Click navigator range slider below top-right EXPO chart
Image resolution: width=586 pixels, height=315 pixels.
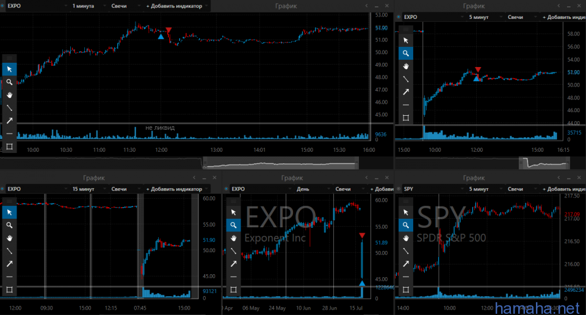pyautogui.click(x=545, y=163)
